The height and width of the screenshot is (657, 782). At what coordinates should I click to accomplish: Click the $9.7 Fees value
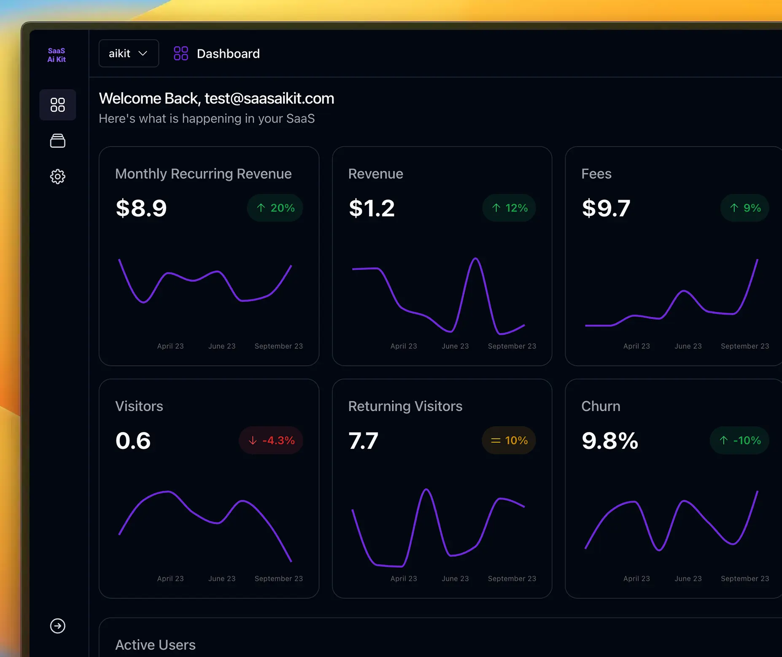pyautogui.click(x=606, y=208)
